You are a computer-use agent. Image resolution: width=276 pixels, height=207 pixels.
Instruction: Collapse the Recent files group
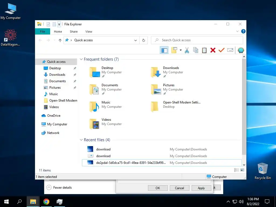[x=81, y=140]
